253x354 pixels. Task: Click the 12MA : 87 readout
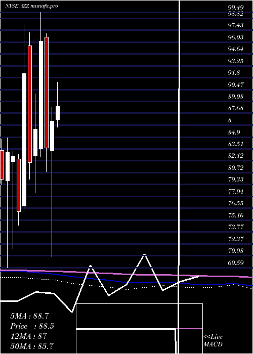coord(28,336)
